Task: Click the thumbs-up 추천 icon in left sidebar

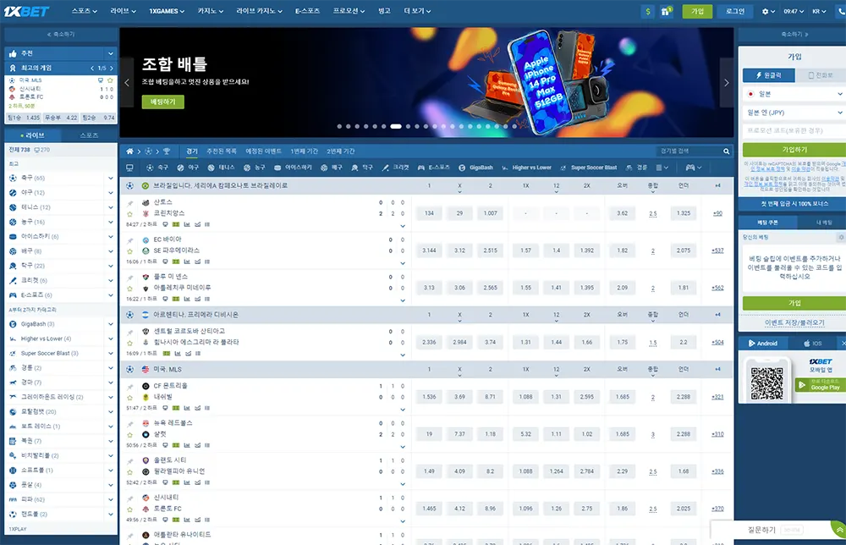Action: click(13, 53)
